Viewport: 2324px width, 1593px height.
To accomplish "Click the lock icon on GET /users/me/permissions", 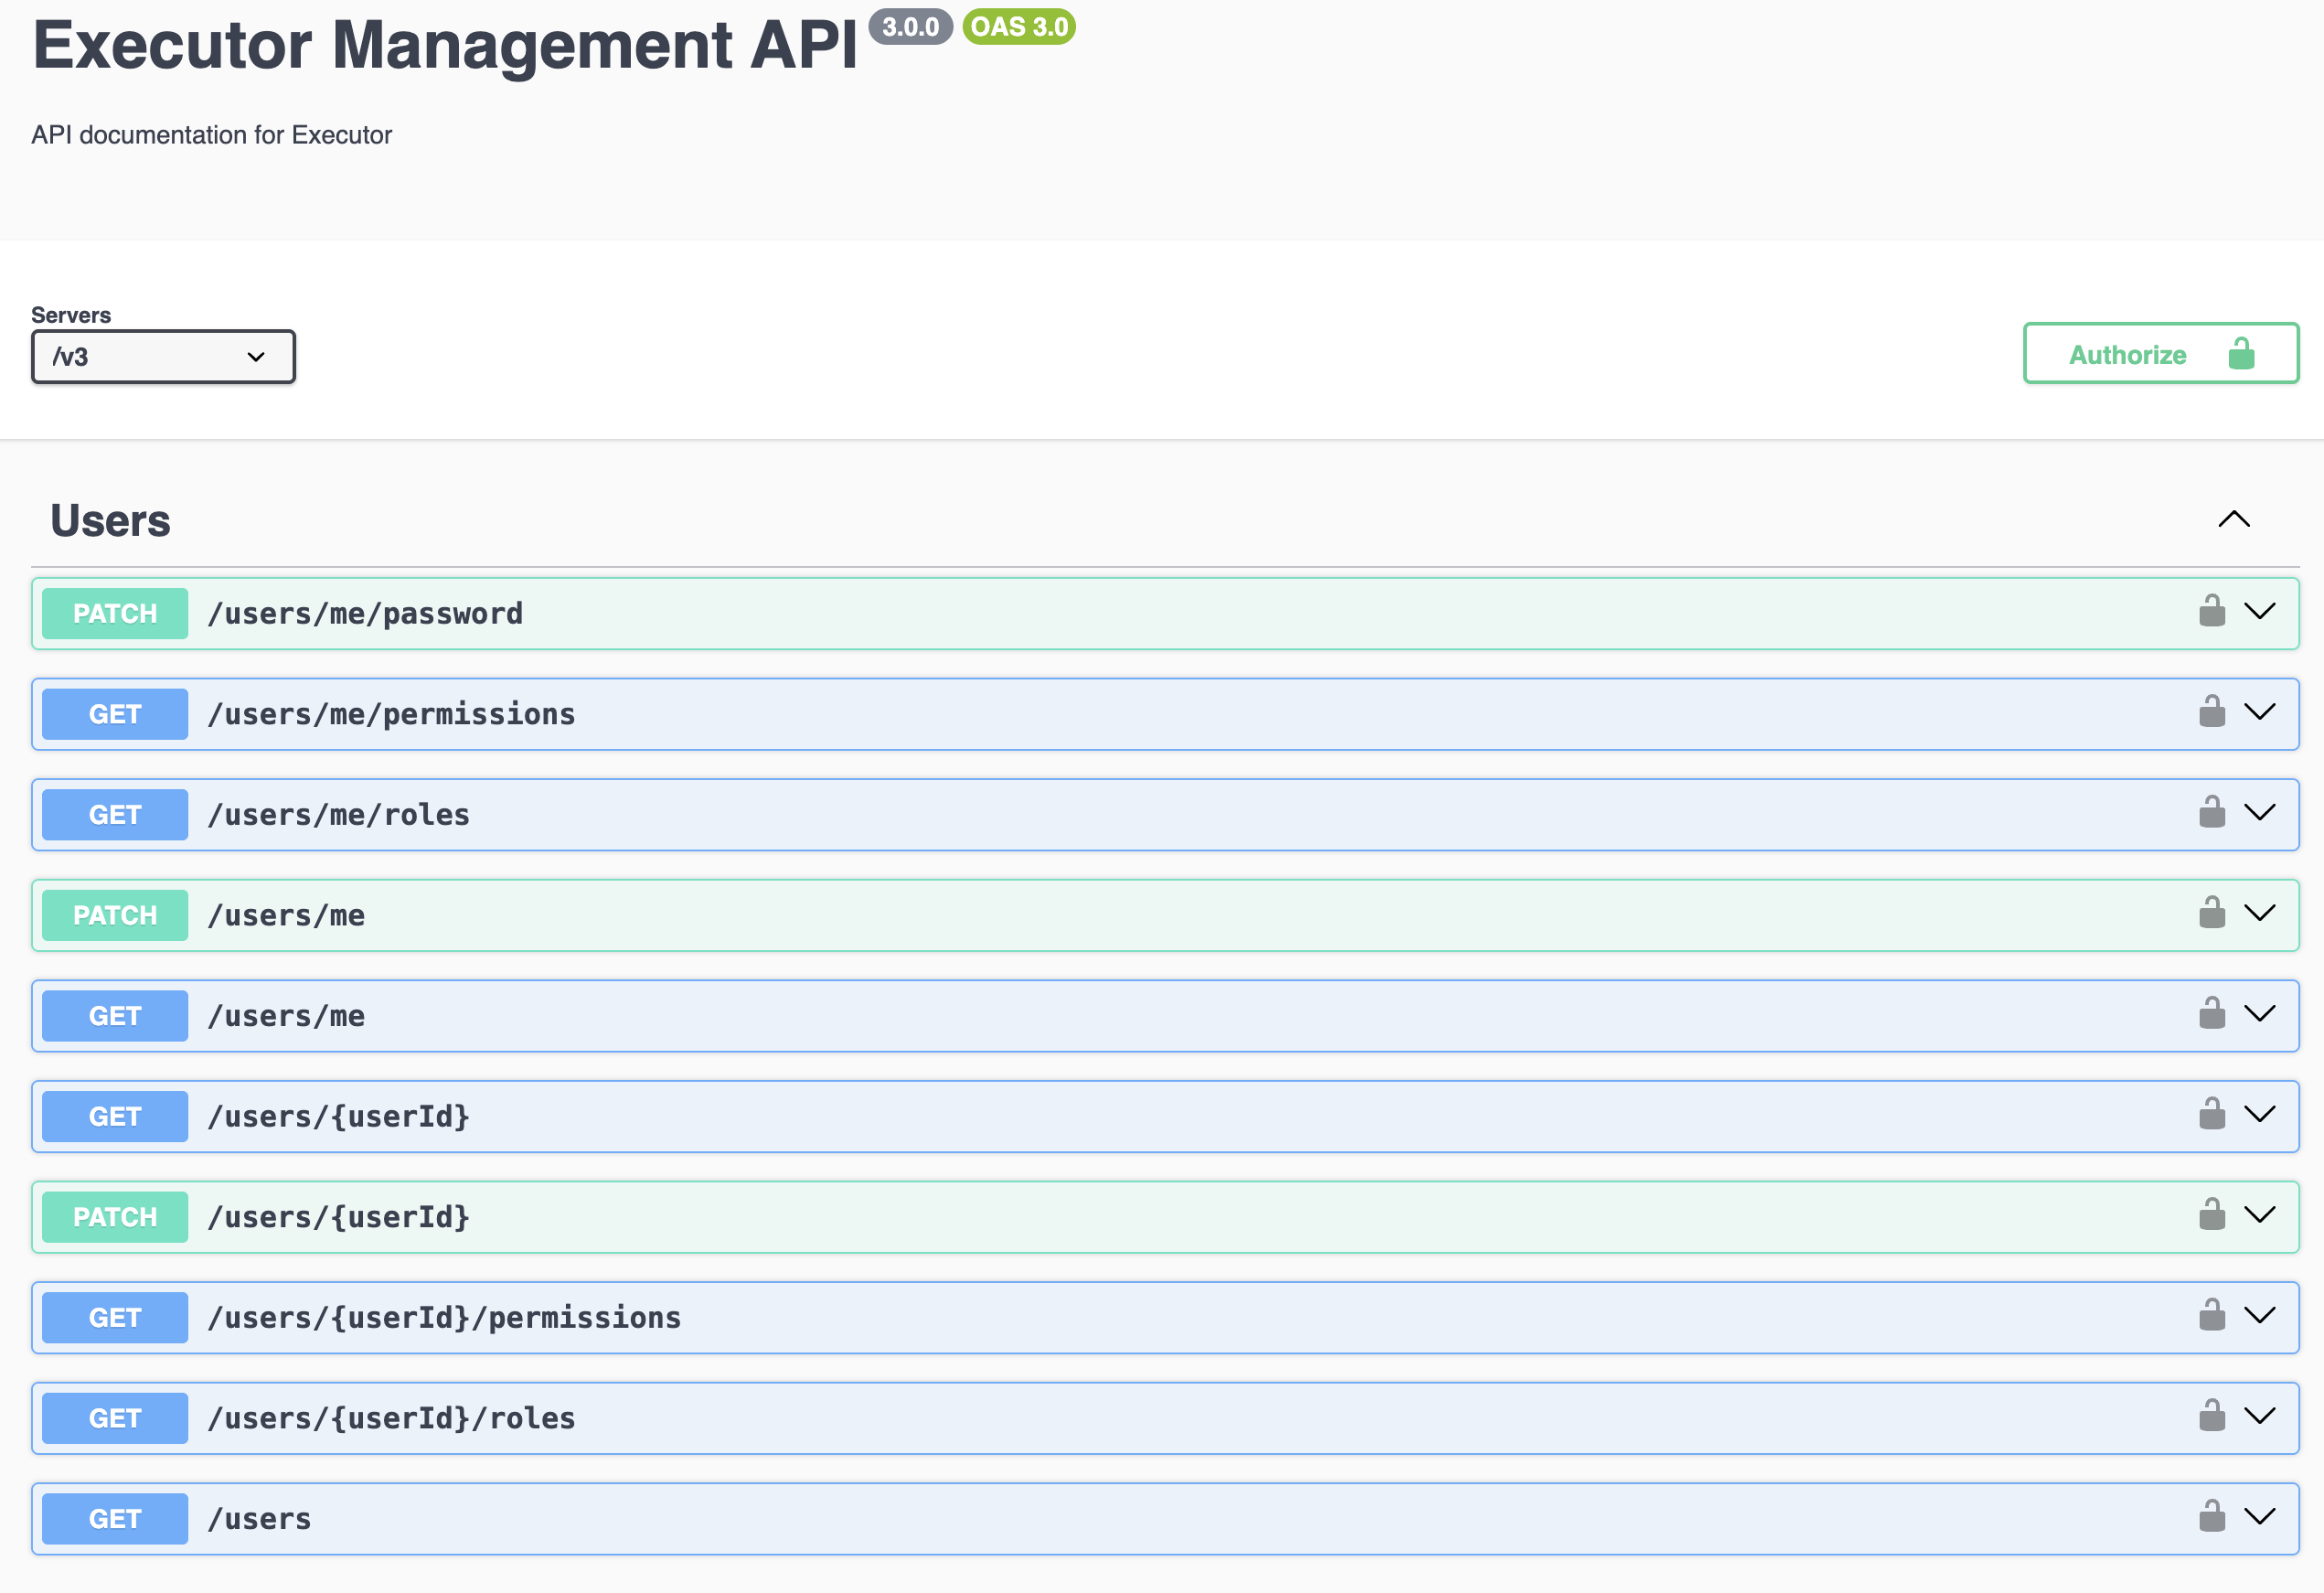I will tap(2212, 713).
